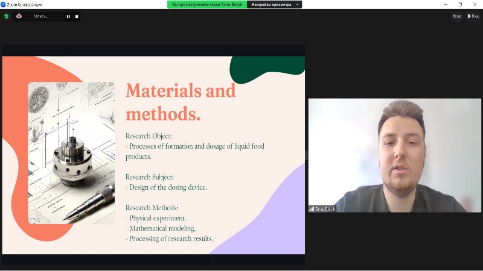
Task: Click the 'Physical experiment.' line
Action: point(156,218)
